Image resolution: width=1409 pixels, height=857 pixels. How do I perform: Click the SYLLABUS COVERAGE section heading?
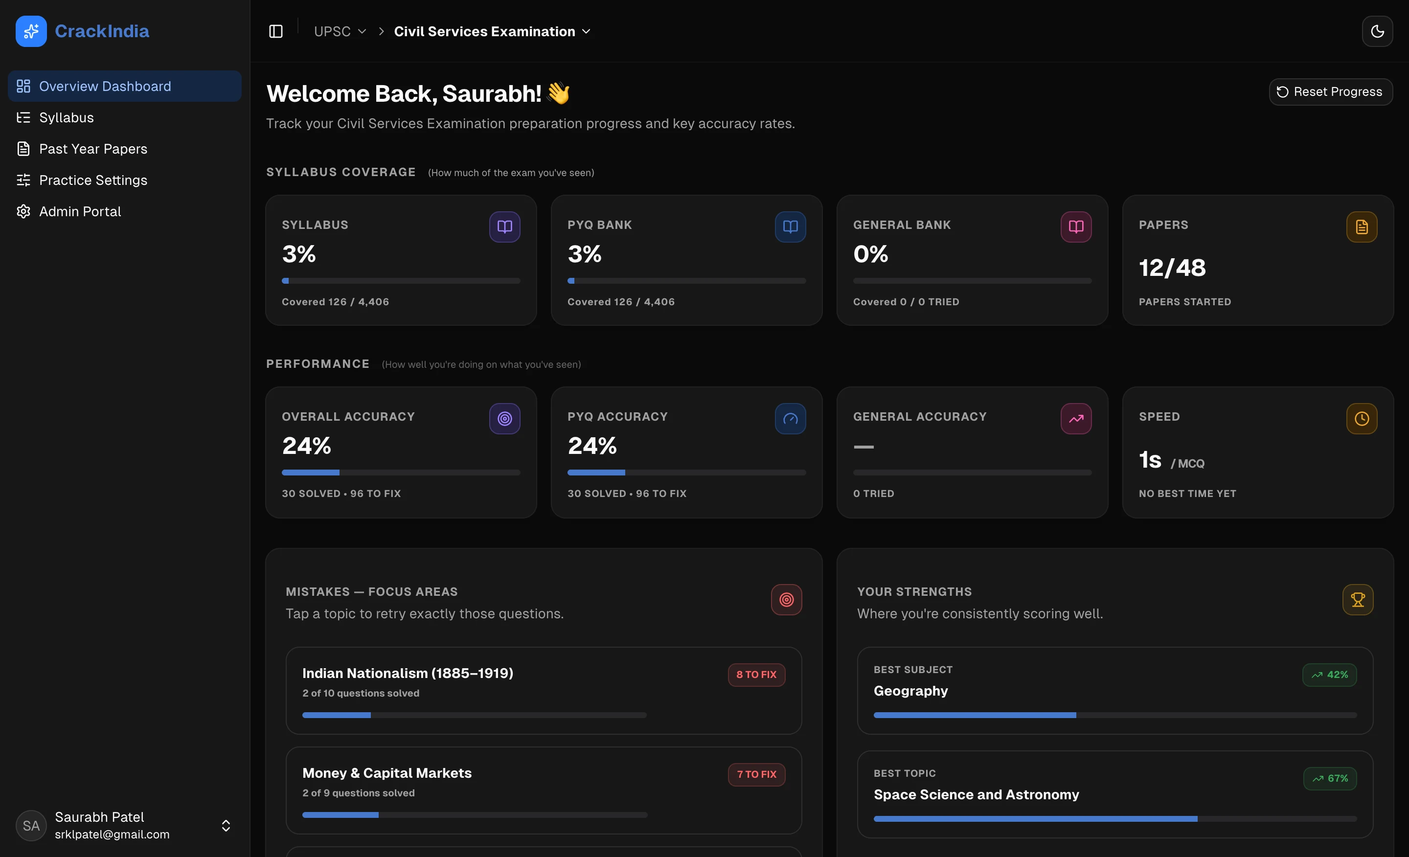point(341,172)
